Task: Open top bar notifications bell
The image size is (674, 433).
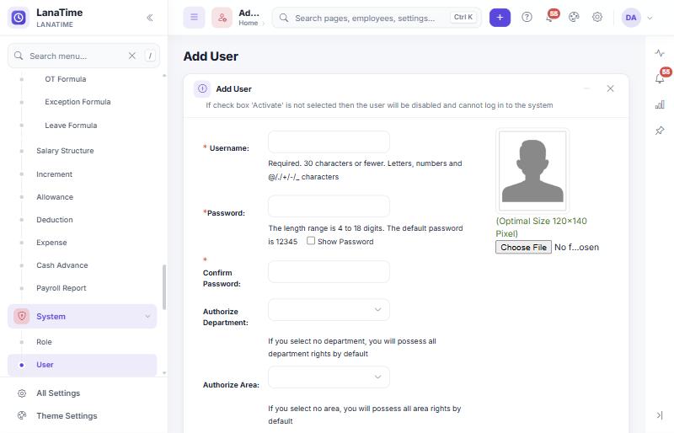Action: [550, 17]
